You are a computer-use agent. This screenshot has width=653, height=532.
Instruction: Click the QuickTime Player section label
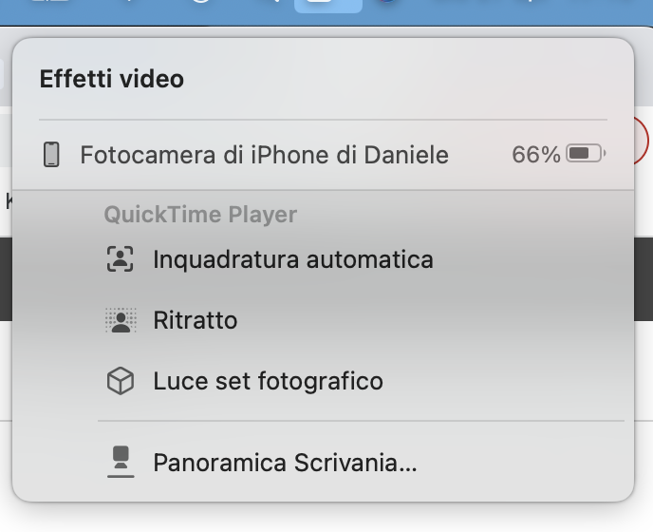[200, 215]
